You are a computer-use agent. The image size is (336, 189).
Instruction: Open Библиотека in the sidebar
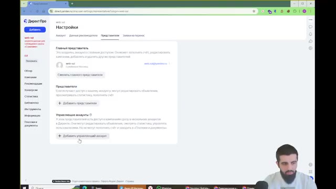click(31, 103)
